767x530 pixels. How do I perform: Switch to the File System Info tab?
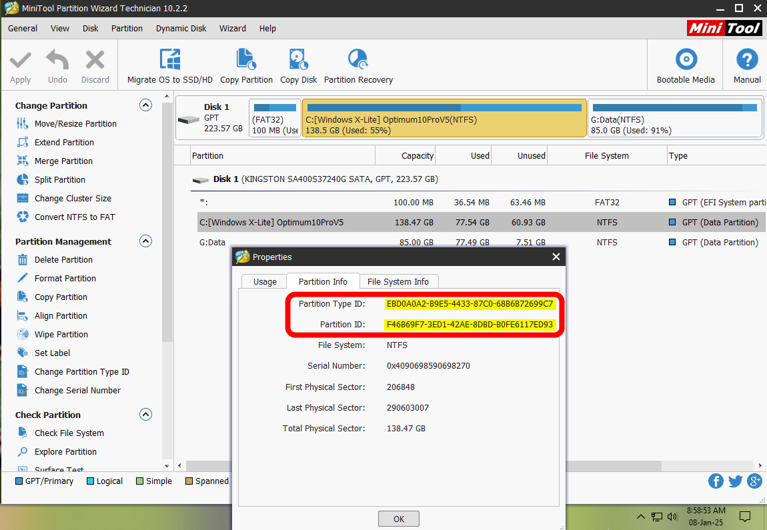point(398,281)
